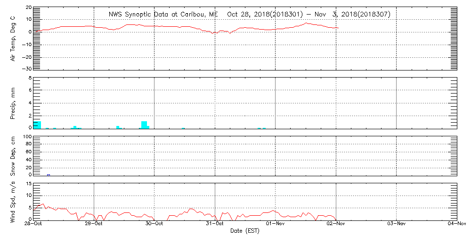Click the 15 tick on the wind speed axis
471x235 pixels.
point(28,195)
